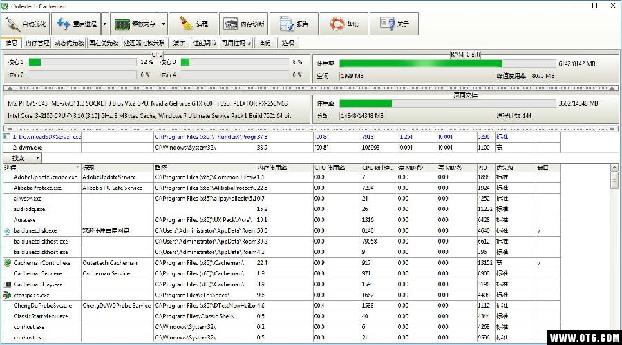Click the 清理 broom cleanup toolbar button
622x345 pixels.
[x=194, y=24]
